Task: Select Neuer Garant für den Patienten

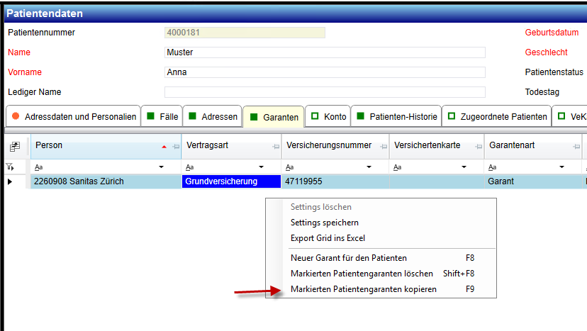Action: click(348, 257)
